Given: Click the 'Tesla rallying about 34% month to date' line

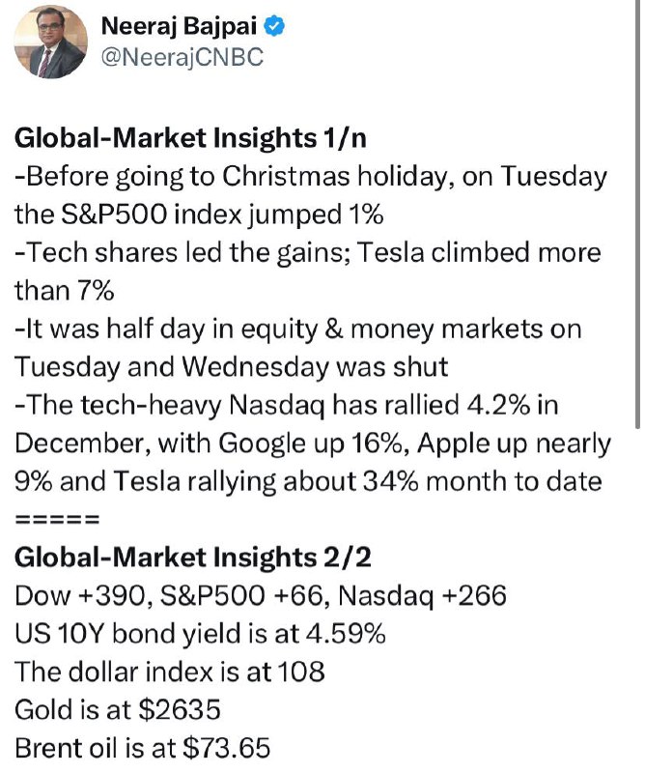Looking at the screenshot, I should pyautogui.click(x=308, y=481).
